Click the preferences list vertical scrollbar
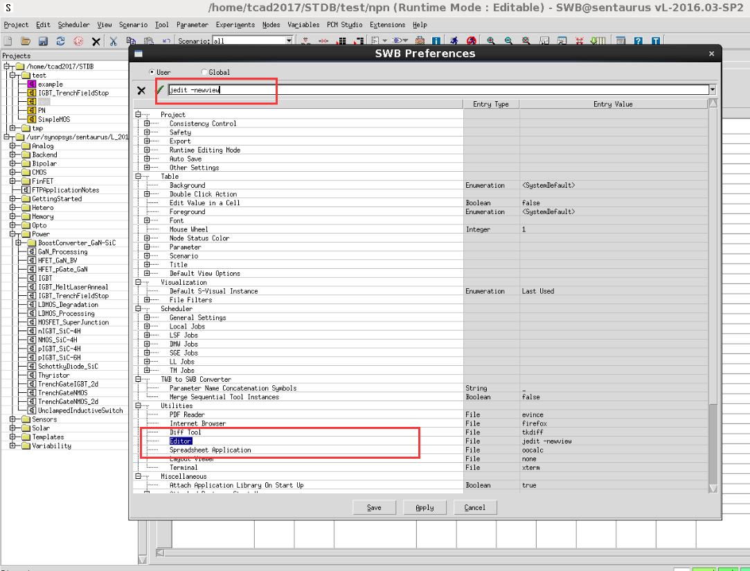750x571 pixels. [713, 277]
